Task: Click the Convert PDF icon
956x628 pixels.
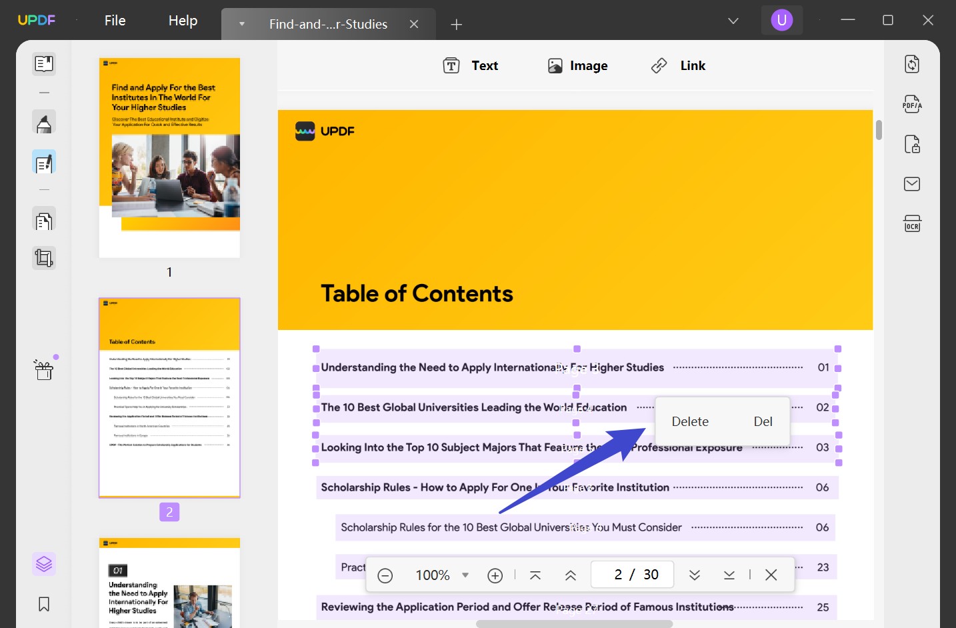Action: (912, 64)
